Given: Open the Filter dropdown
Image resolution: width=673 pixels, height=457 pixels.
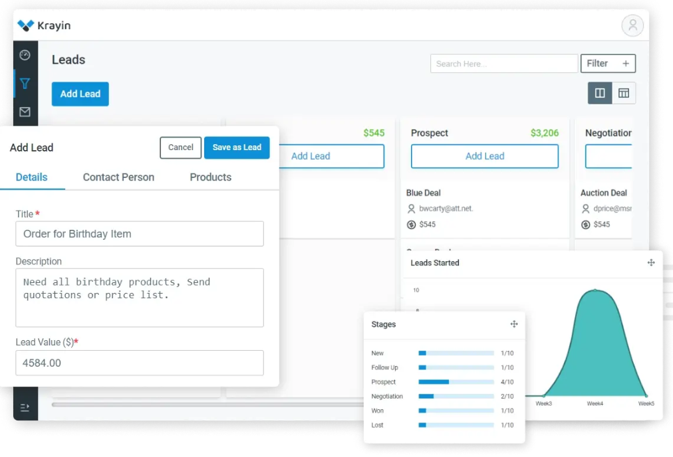Looking at the screenshot, I should point(608,64).
